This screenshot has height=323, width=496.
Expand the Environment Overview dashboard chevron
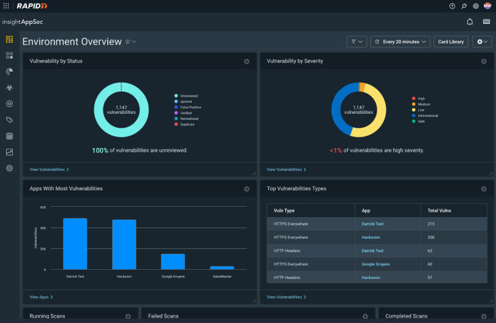coord(134,42)
